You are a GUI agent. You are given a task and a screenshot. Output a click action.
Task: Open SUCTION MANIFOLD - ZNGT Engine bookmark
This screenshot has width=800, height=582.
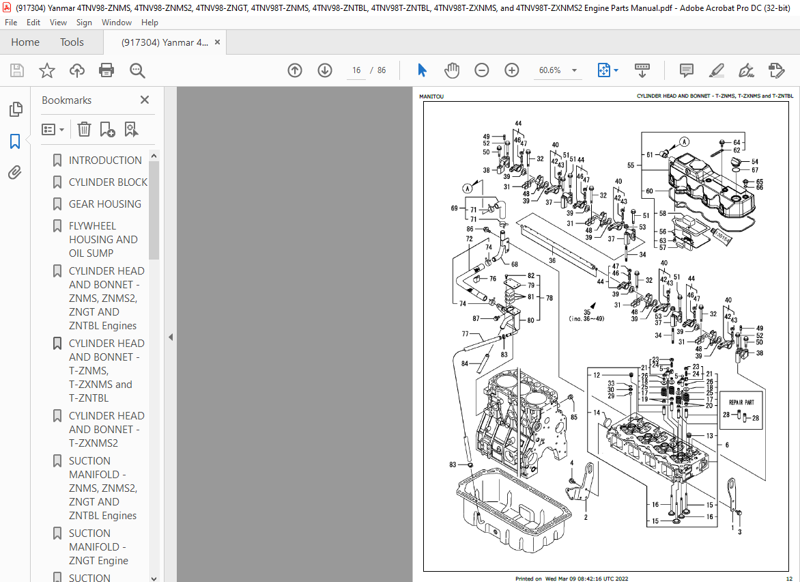click(98, 546)
